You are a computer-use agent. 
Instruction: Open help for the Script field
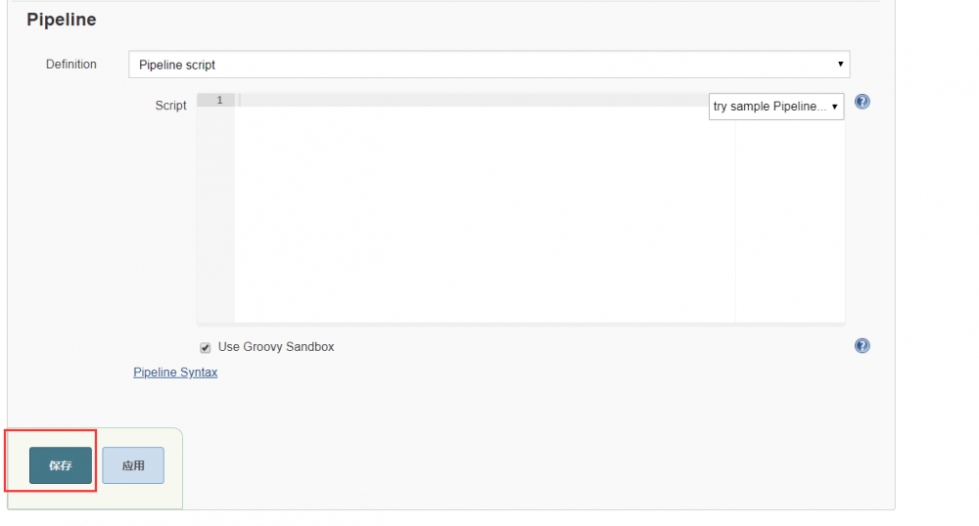(862, 102)
